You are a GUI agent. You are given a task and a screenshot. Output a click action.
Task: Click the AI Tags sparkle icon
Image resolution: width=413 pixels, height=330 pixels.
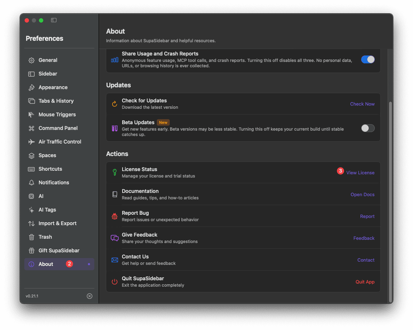pyautogui.click(x=31, y=210)
